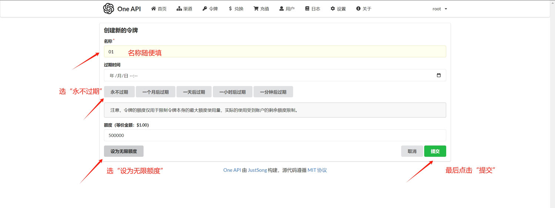Screen dimensions: 555x208
Task: Open the MIT 协议 footer link
Action: [x=317, y=170]
